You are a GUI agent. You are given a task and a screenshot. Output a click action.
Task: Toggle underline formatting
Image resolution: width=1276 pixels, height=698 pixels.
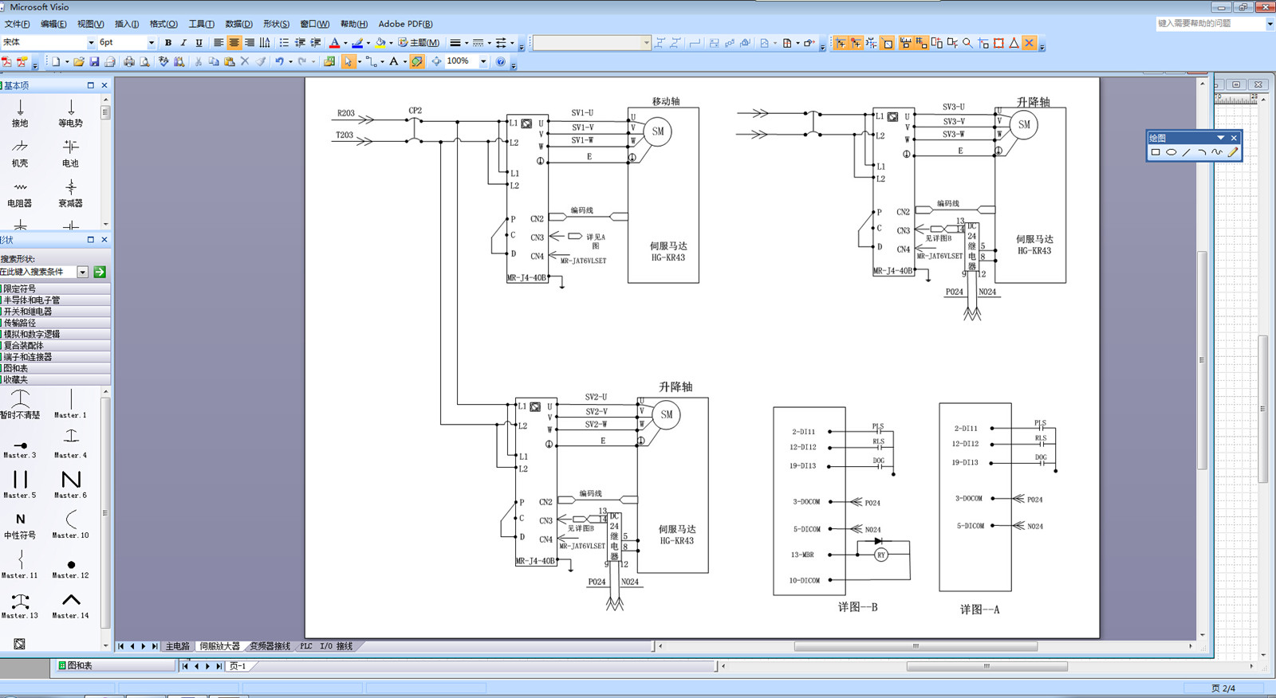click(x=199, y=43)
